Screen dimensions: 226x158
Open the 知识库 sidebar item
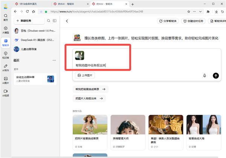coord(6,55)
